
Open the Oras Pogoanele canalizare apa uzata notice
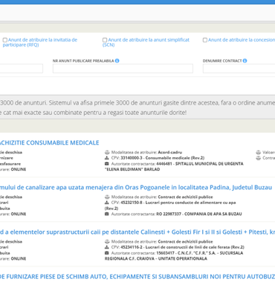[136, 188]
